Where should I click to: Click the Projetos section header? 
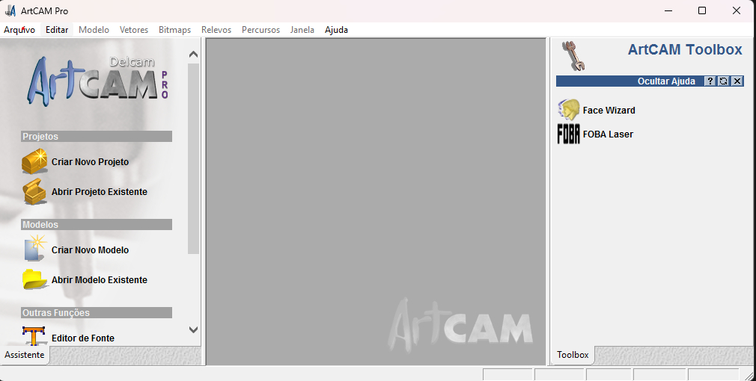tap(97, 136)
